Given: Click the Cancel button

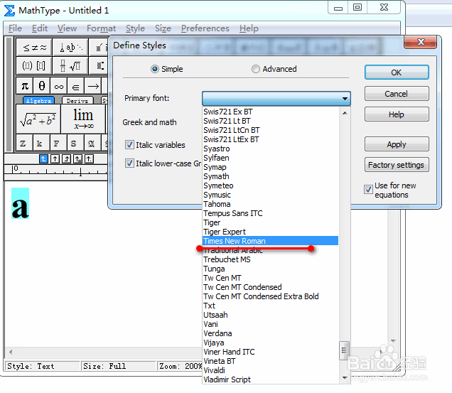Looking at the screenshot, I should 397,94.
